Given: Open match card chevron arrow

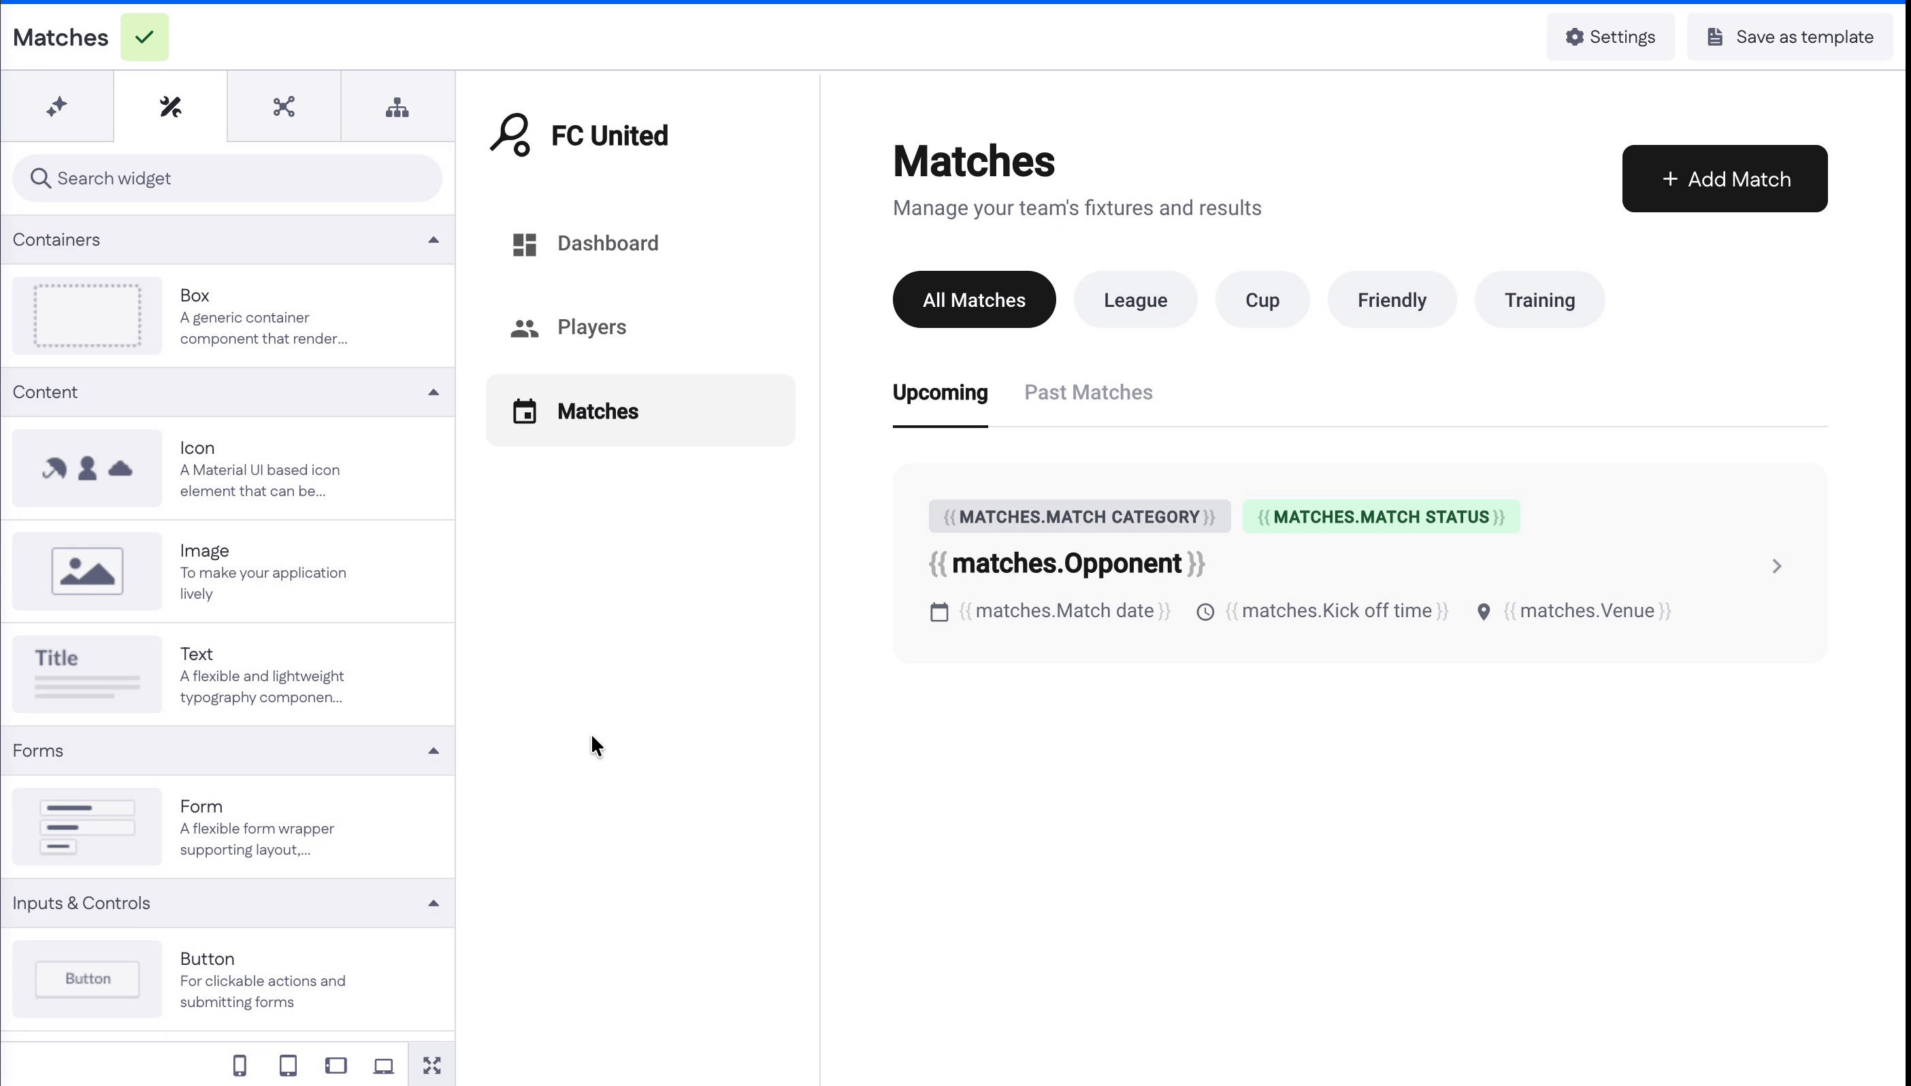Looking at the screenshot, I should (1776, 566).
